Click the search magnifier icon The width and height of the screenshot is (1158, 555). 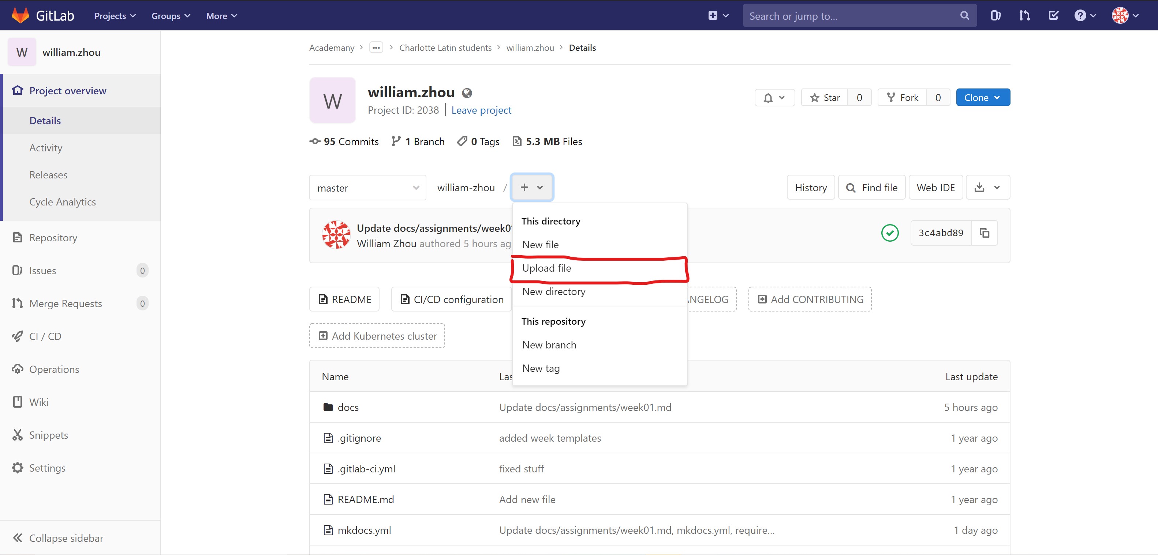point(964,16)
